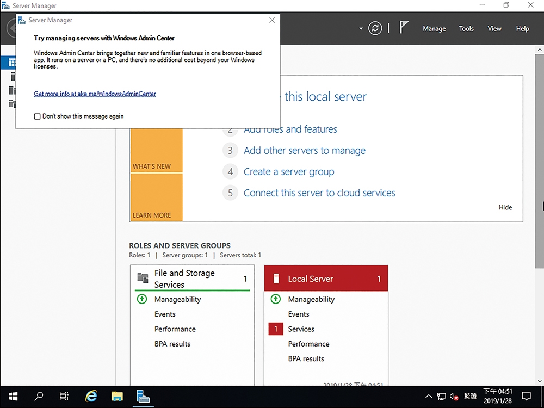Open BPA results in the Local Server tile
The width and height of the screenshot is (544, 408).
tap(306, 358)
